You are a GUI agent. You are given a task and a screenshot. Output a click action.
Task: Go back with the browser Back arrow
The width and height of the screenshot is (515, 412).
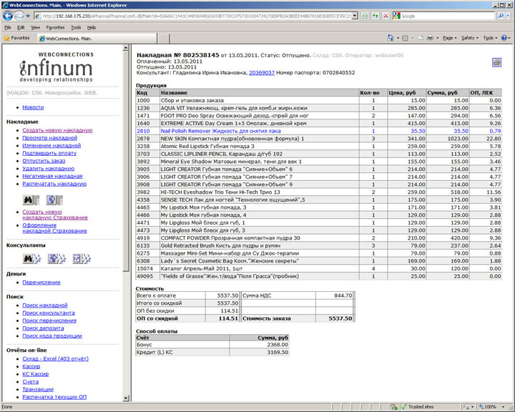coord(8,16)
